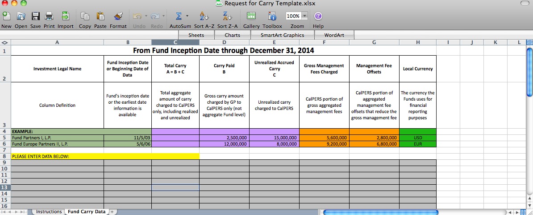Switch to the Charts gallery tab

point(233,35)
